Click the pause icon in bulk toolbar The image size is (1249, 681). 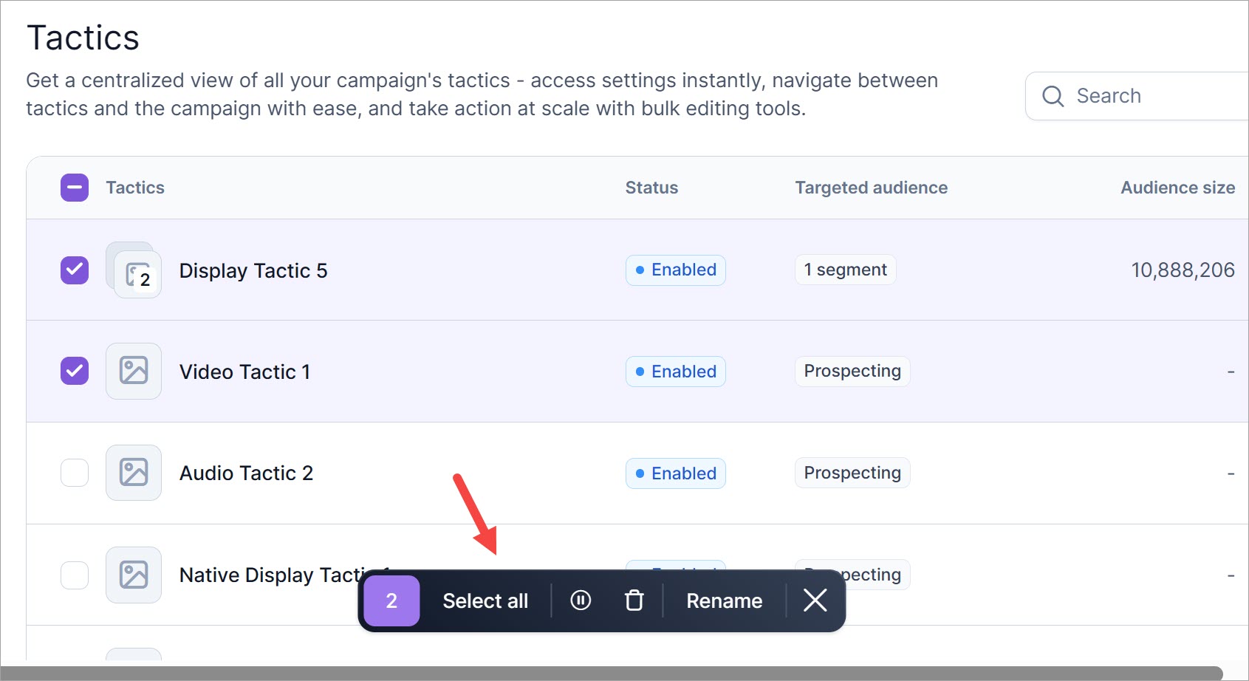(x=581, y=600)
